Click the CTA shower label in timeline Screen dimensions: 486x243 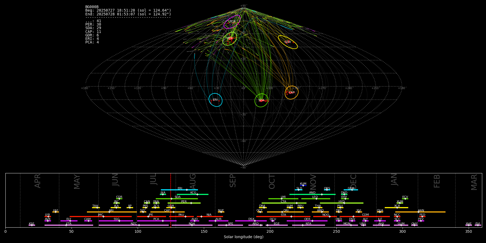(283, 202)
